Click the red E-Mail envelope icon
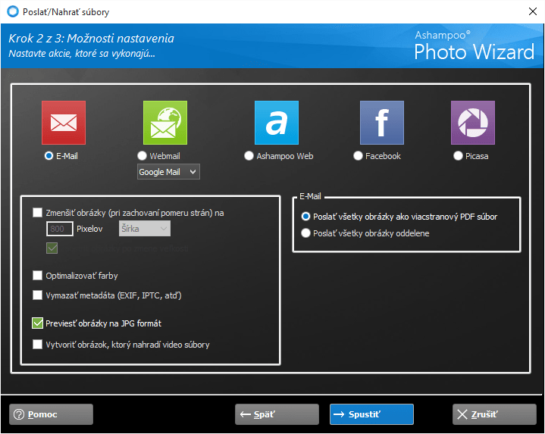Viewport: 545px width, 434px height. (63, 123)
